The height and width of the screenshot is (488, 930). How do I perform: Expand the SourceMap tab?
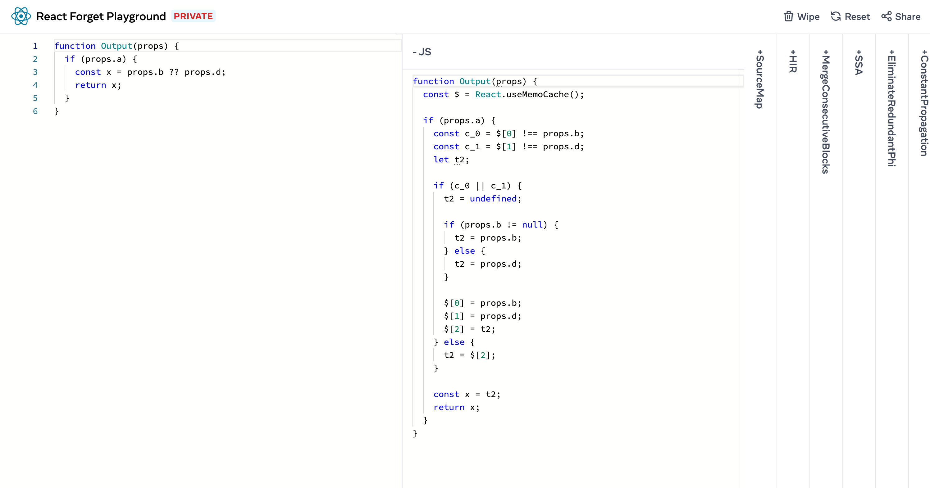click(x=759, y=79)
